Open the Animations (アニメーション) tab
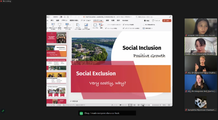218x120 pixels. pyautogui.click(x=86, y=20)
